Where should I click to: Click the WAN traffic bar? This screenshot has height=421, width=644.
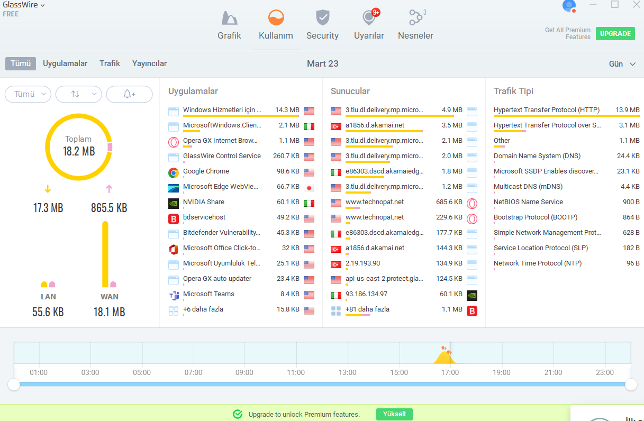[105, 254]
